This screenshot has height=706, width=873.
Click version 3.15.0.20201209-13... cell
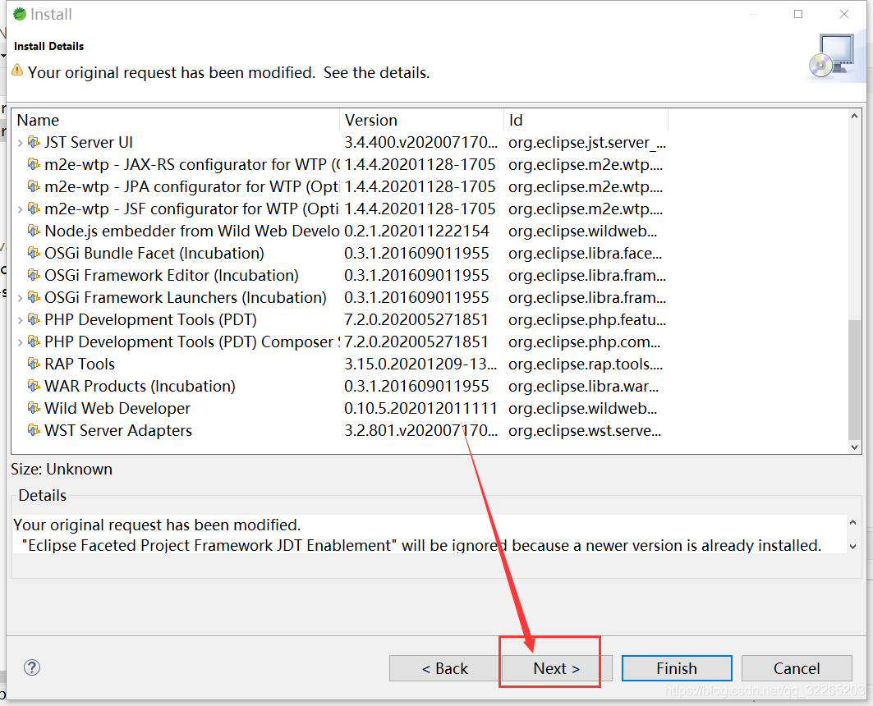click(x=420, y=364)
